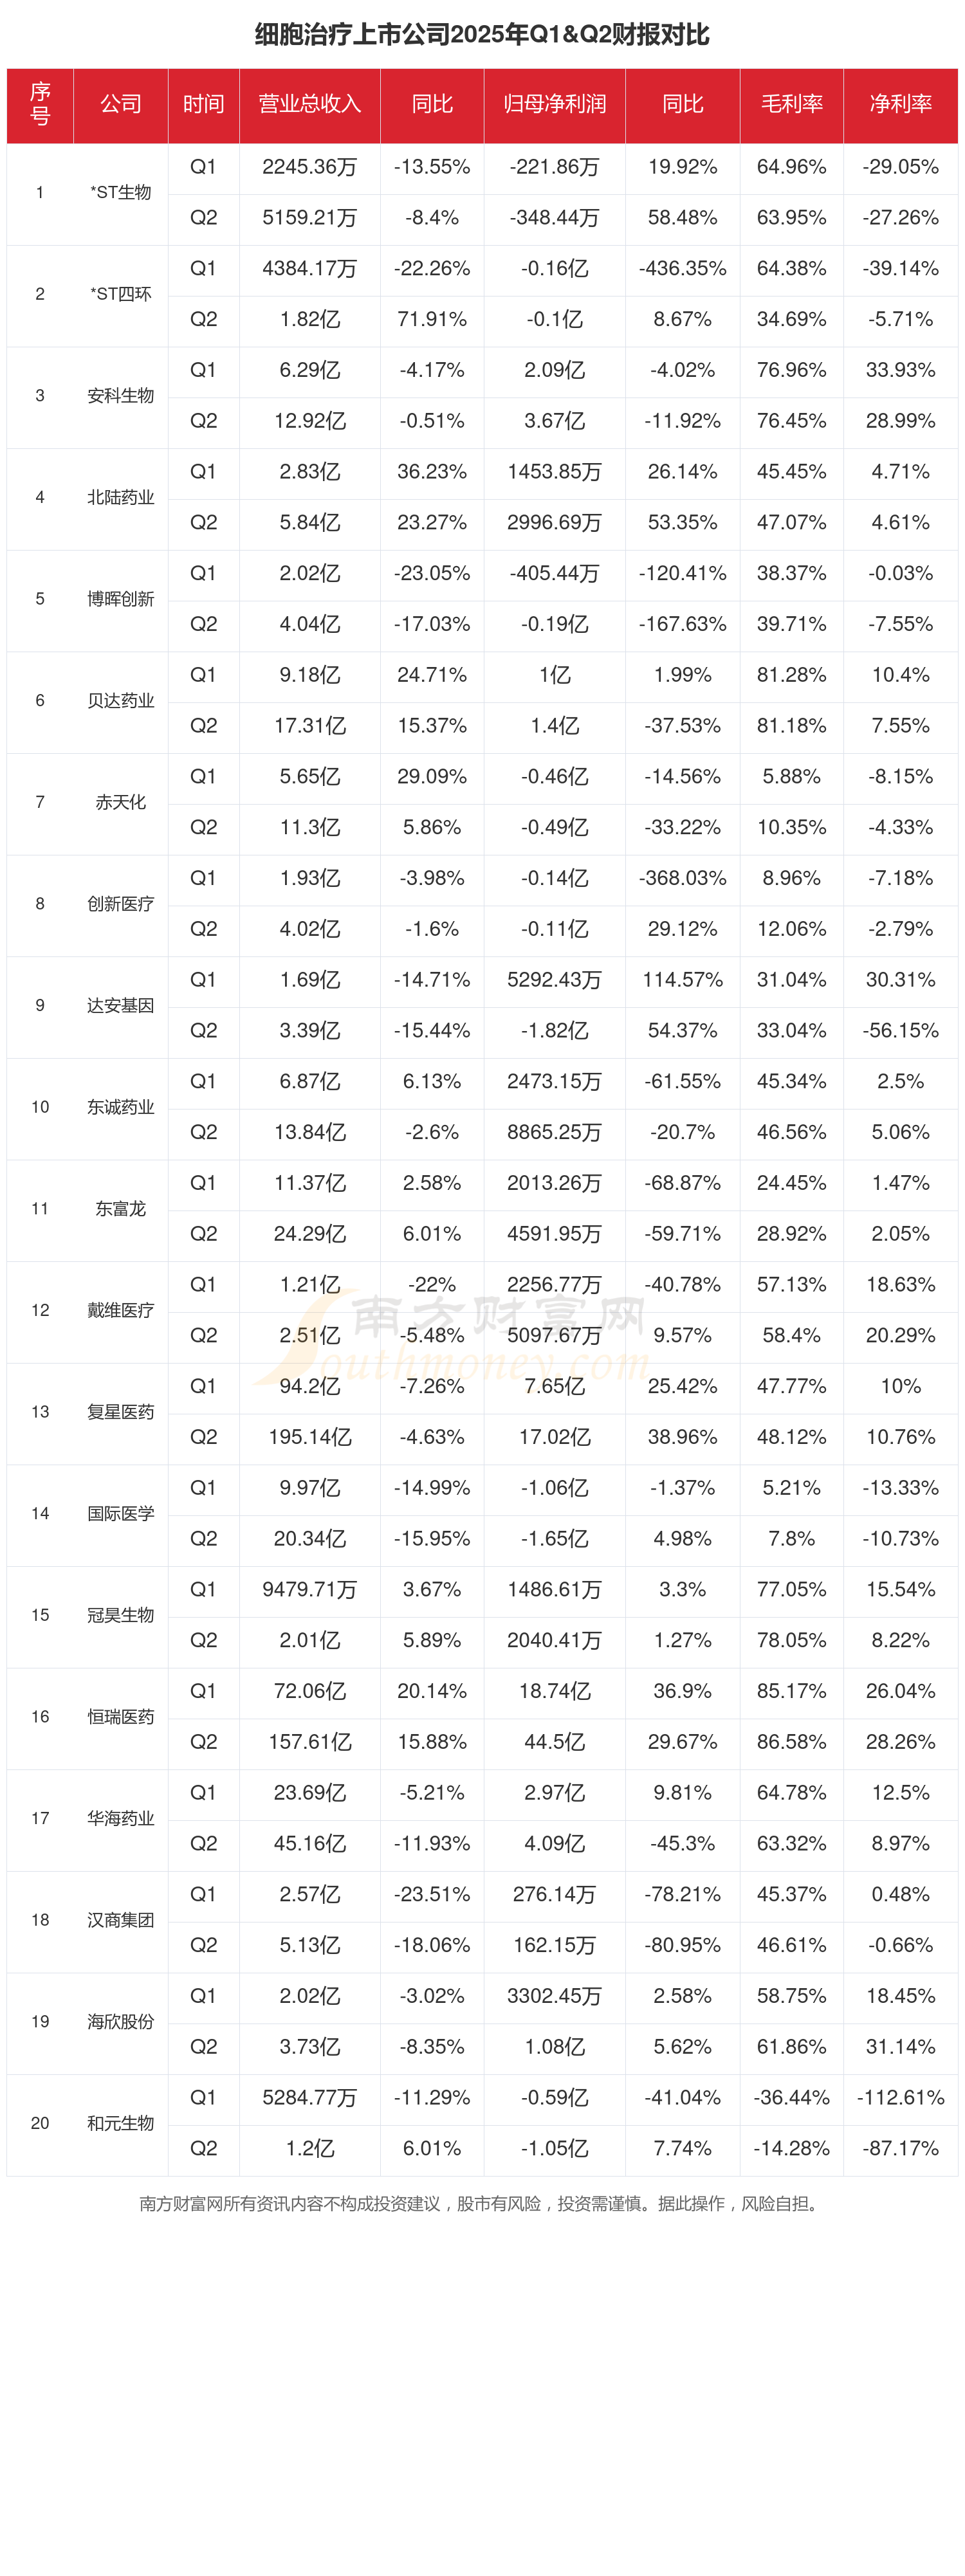Viewport: 965px width, 2576px height.
Task: Click the 营业总收入 column header
Action: [x=310, y=104]
